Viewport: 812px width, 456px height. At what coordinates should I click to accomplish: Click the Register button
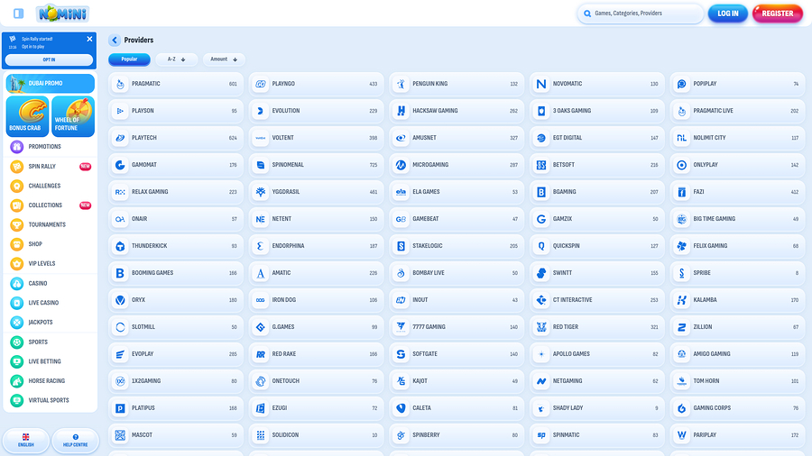pos(777,14)
